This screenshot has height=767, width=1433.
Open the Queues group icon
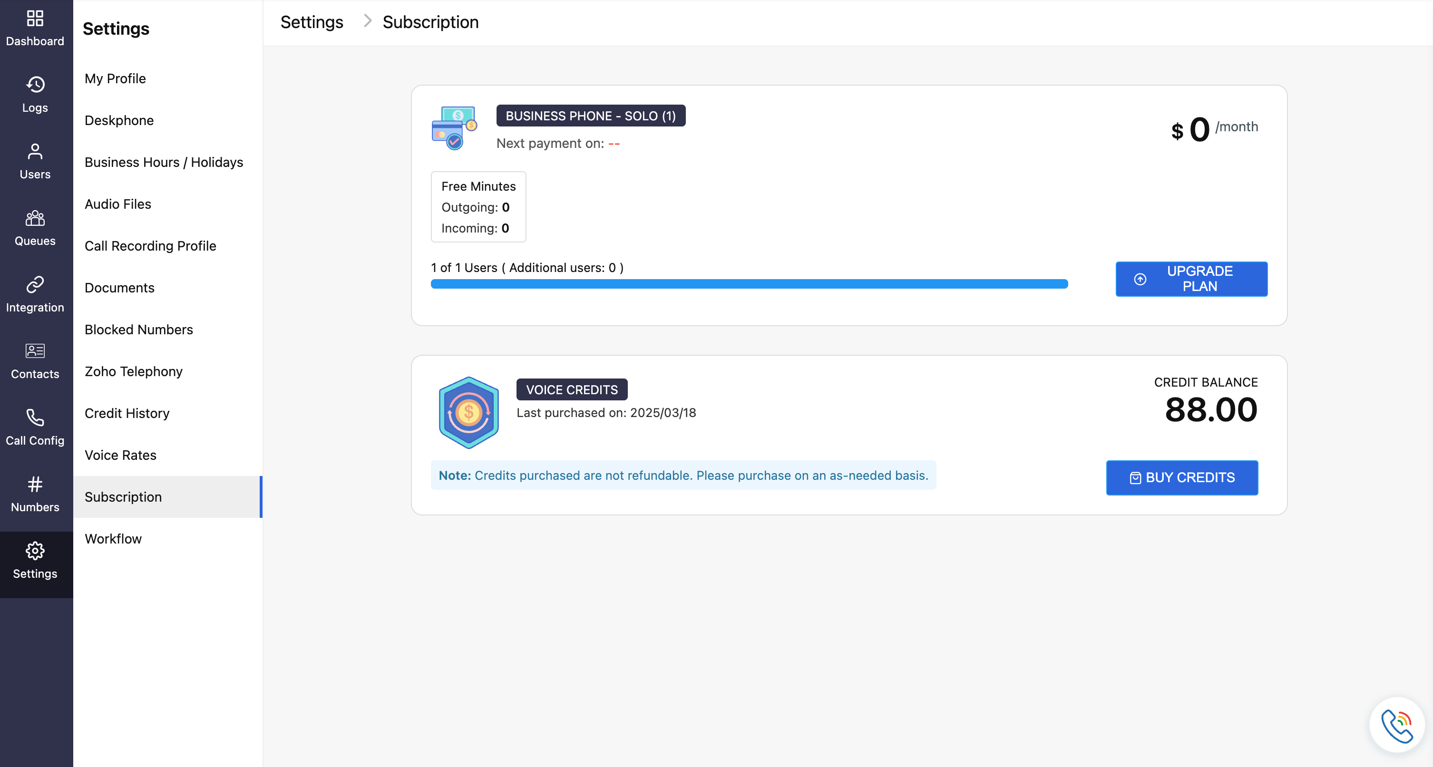coord(35,218)
